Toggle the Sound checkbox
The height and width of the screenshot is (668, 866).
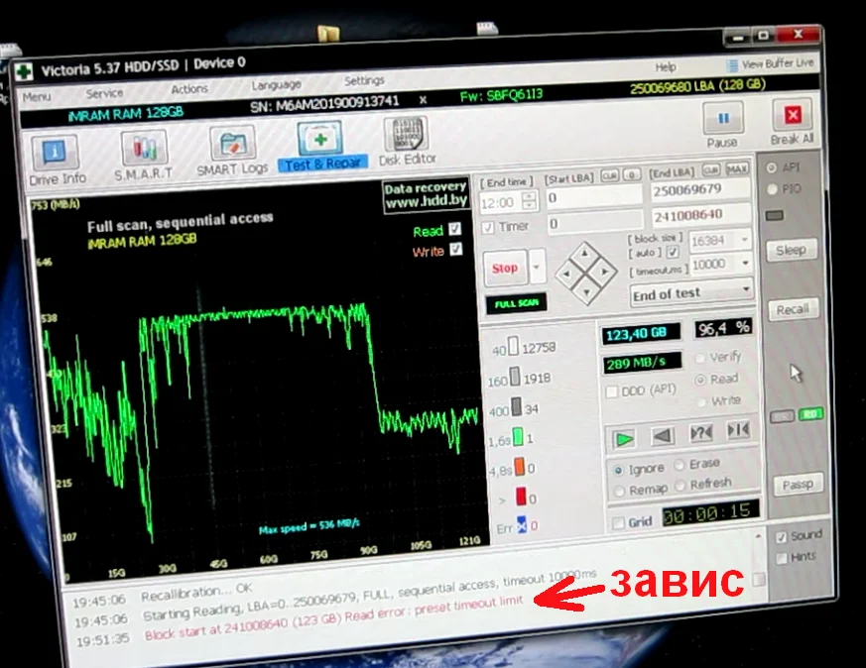pyautogui.click(x=781, y=537)
